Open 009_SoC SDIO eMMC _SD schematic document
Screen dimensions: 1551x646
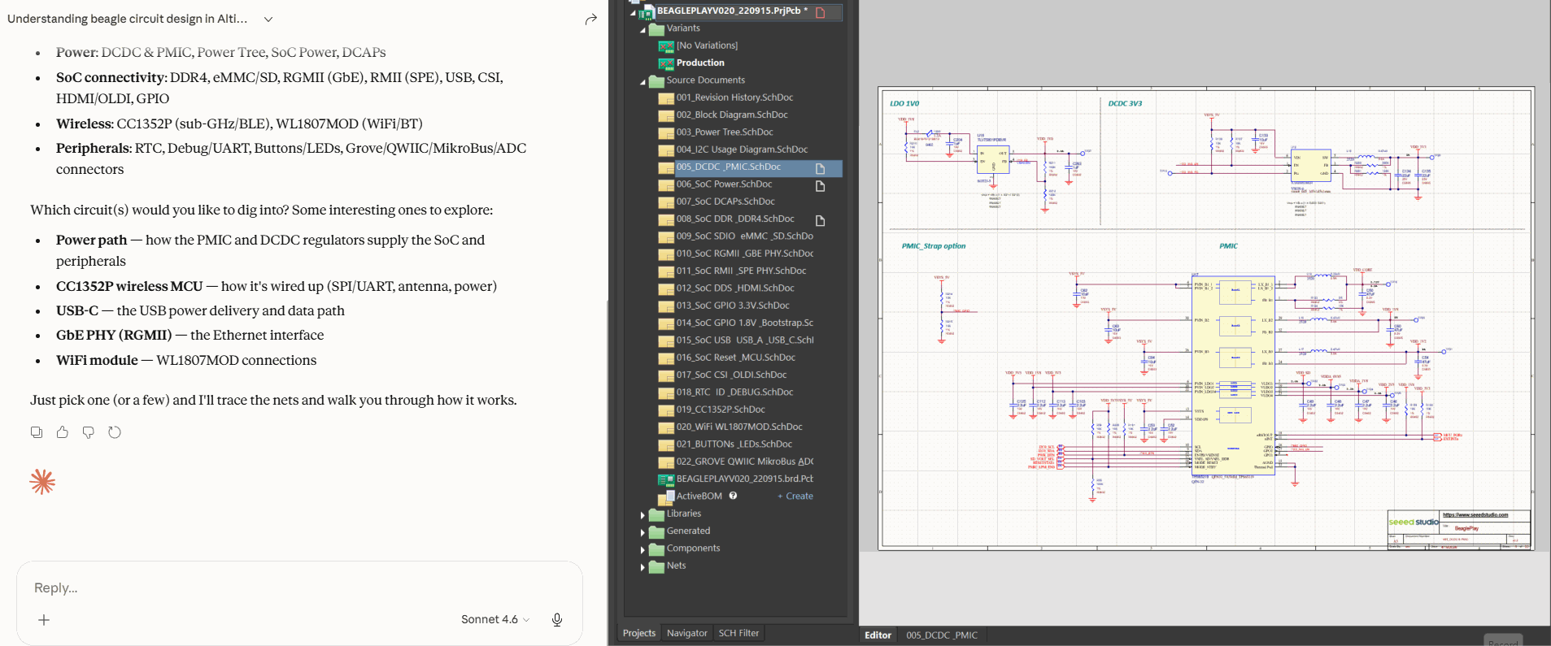point(745,236)
